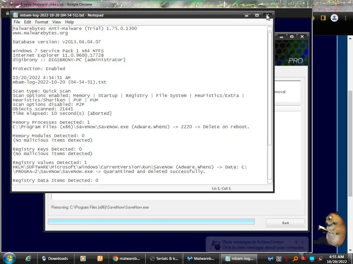Launch Internet Explorer from taskbar
Image resolution: width=353 pixels, height=264 pixels.
(28, 258)
